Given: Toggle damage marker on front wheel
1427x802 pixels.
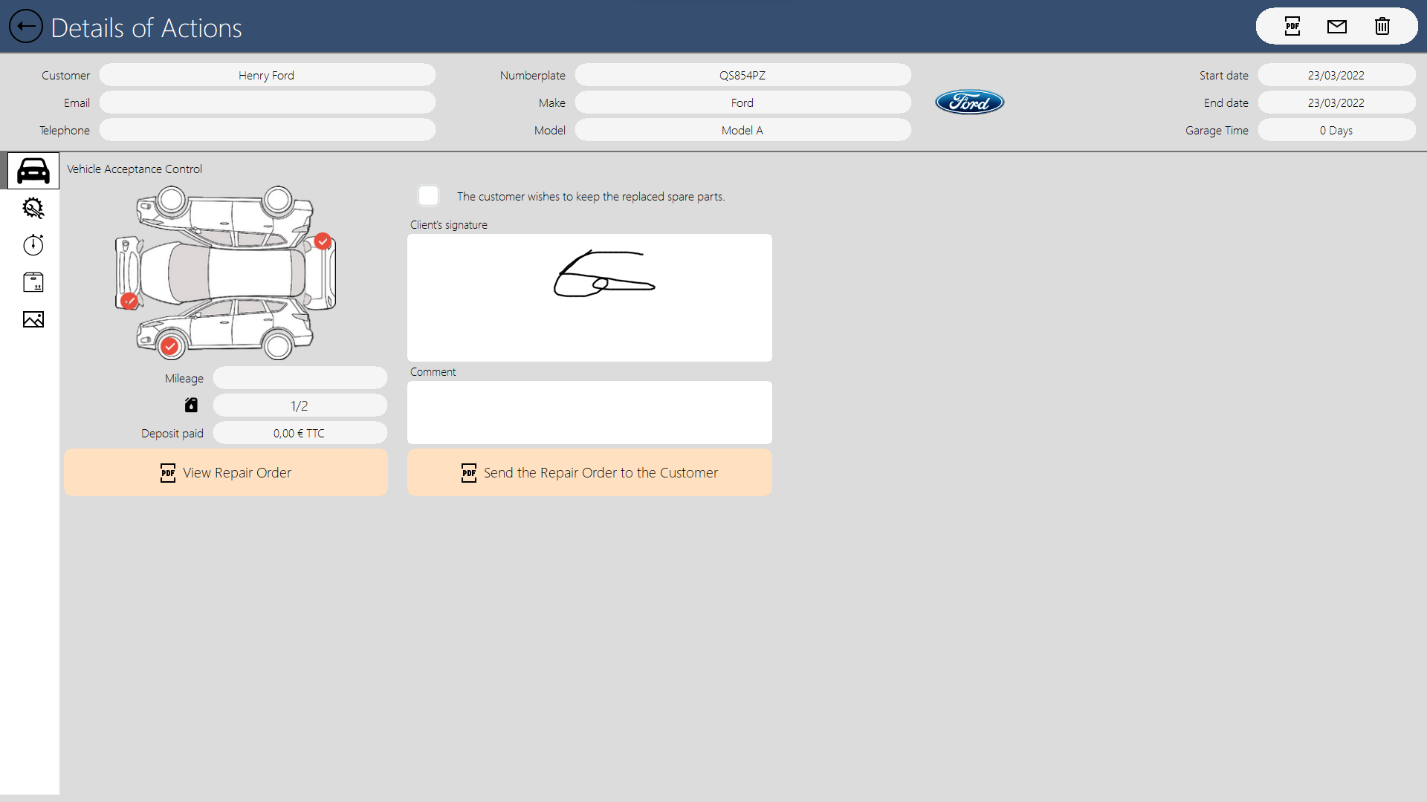Looking at the screenshot, I should click(x=170, y=346).
